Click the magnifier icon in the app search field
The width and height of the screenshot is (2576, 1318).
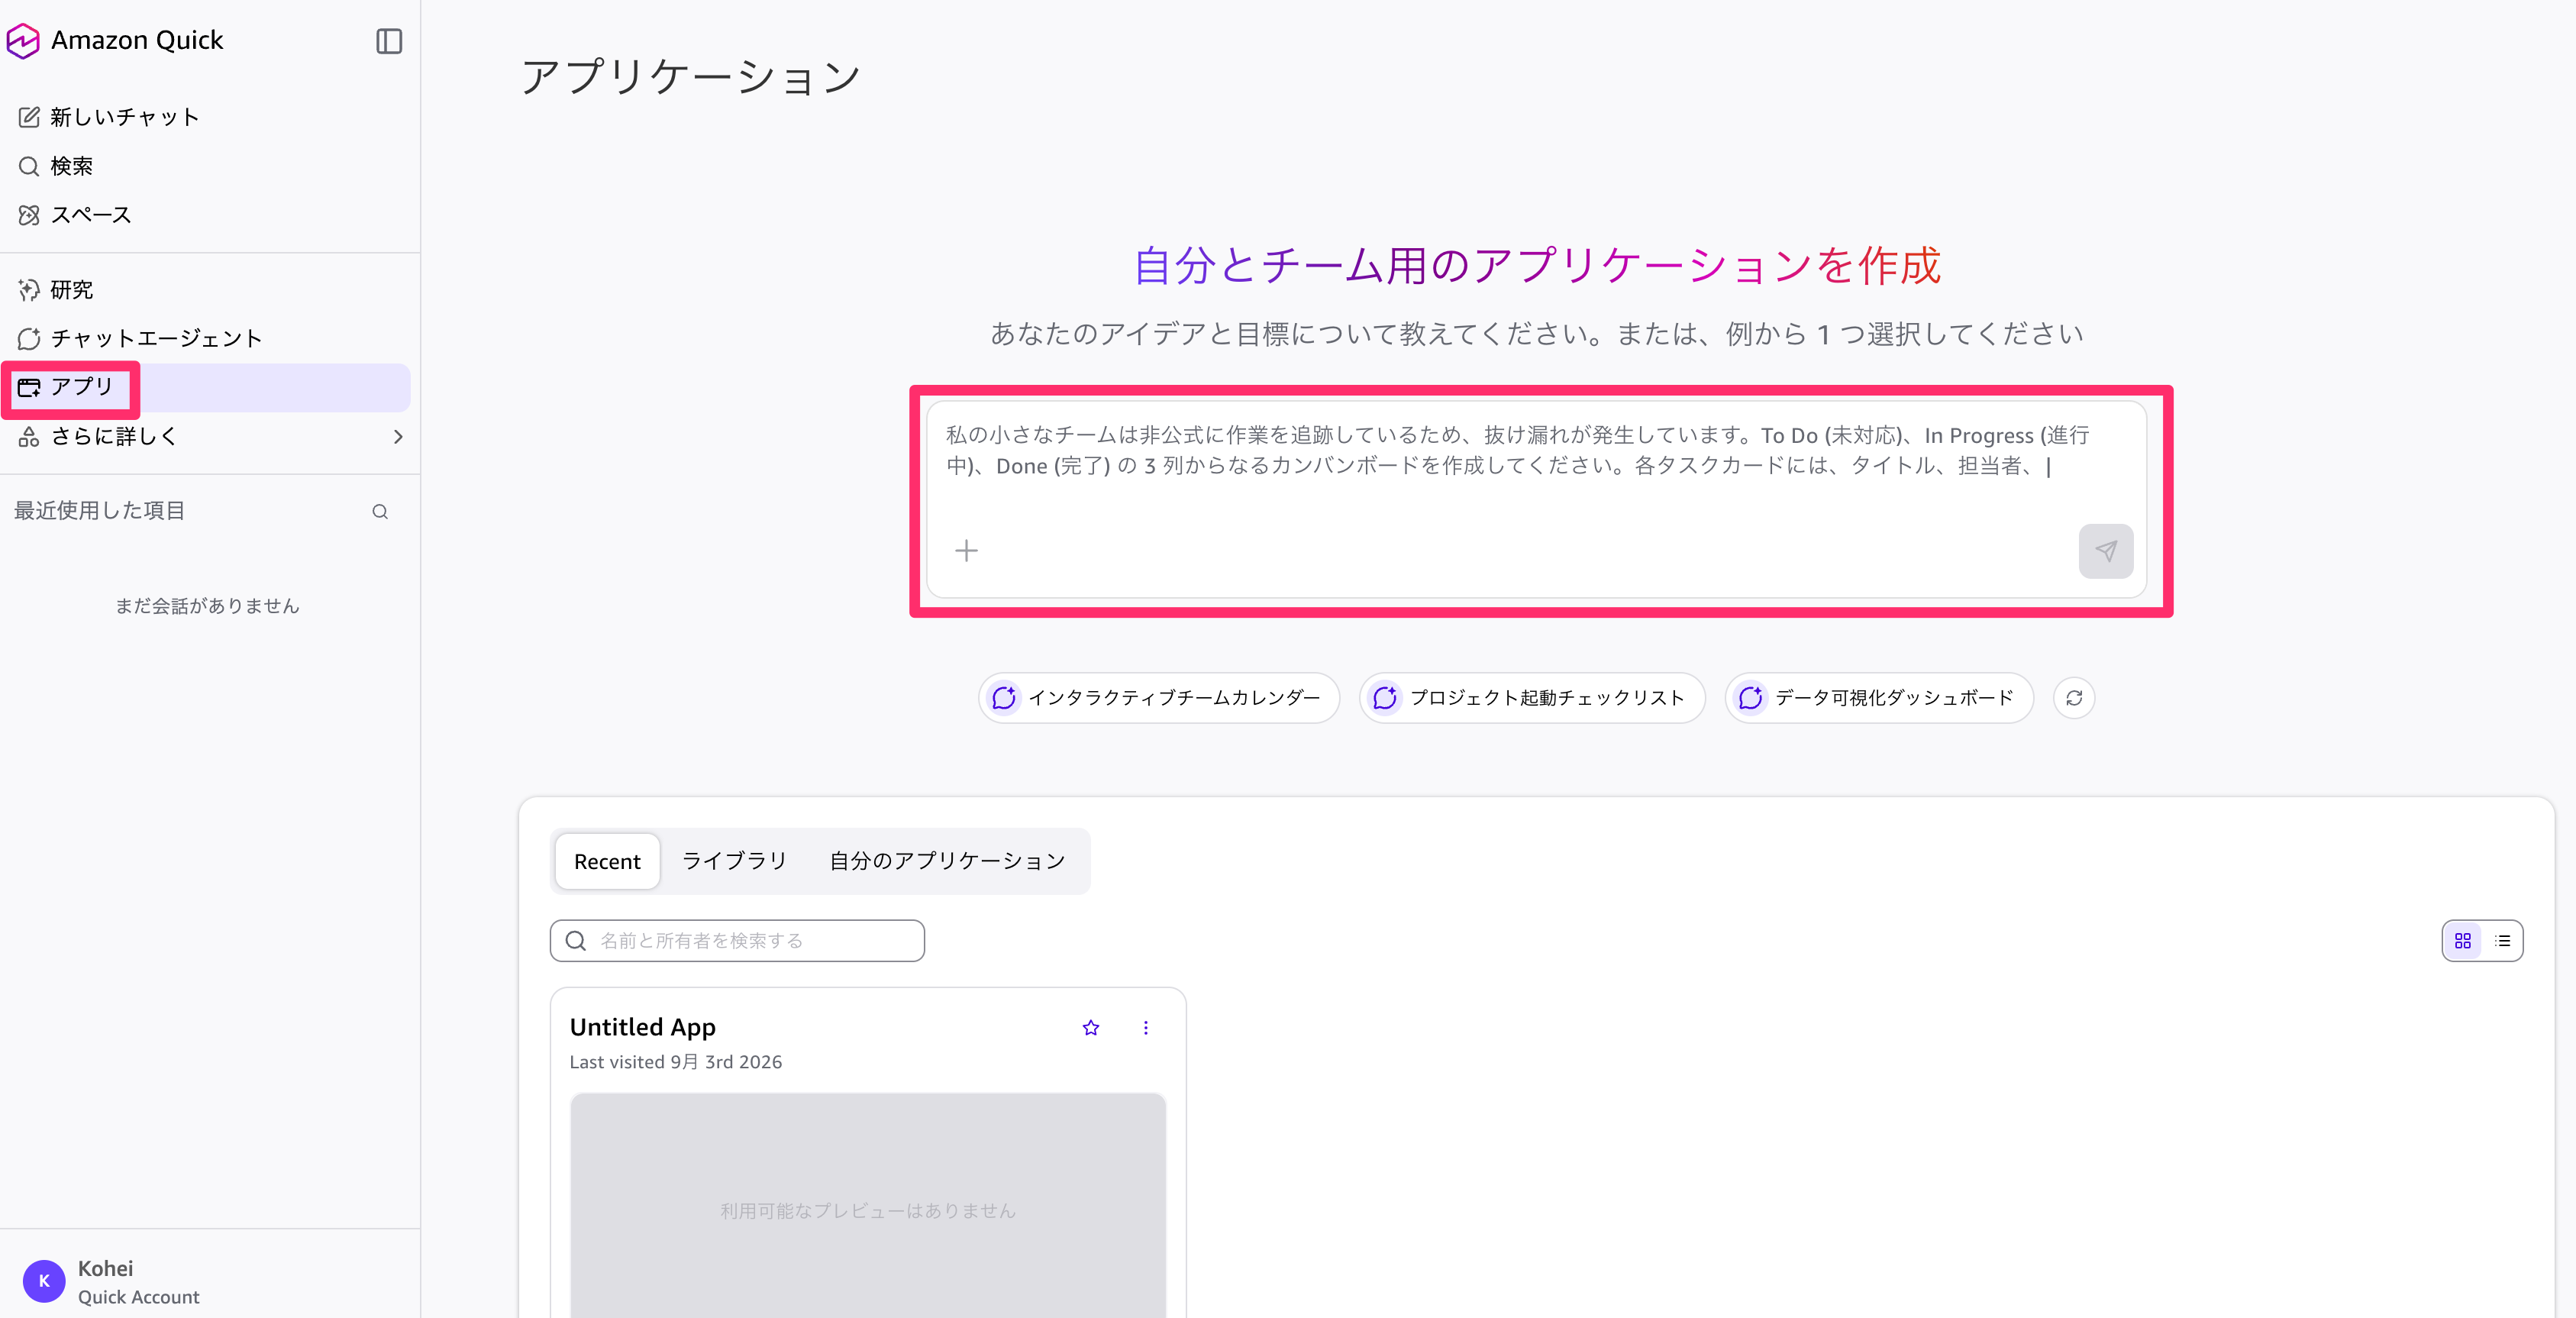576,941
